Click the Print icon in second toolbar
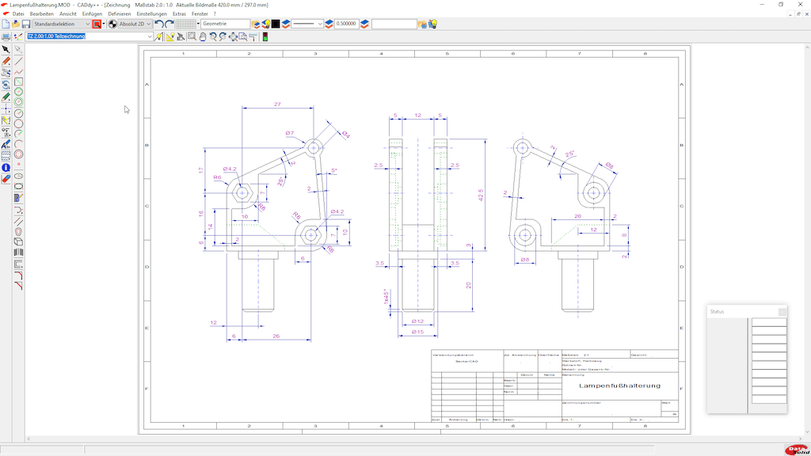Viewport: 811px width, 456px height. point(6,36)
